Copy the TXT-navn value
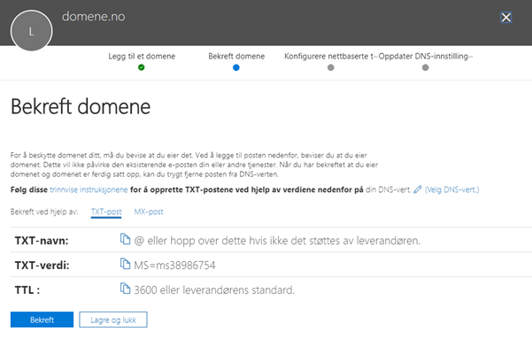The image size is (532, 339). pyautogui.click(x=125, y=239)
